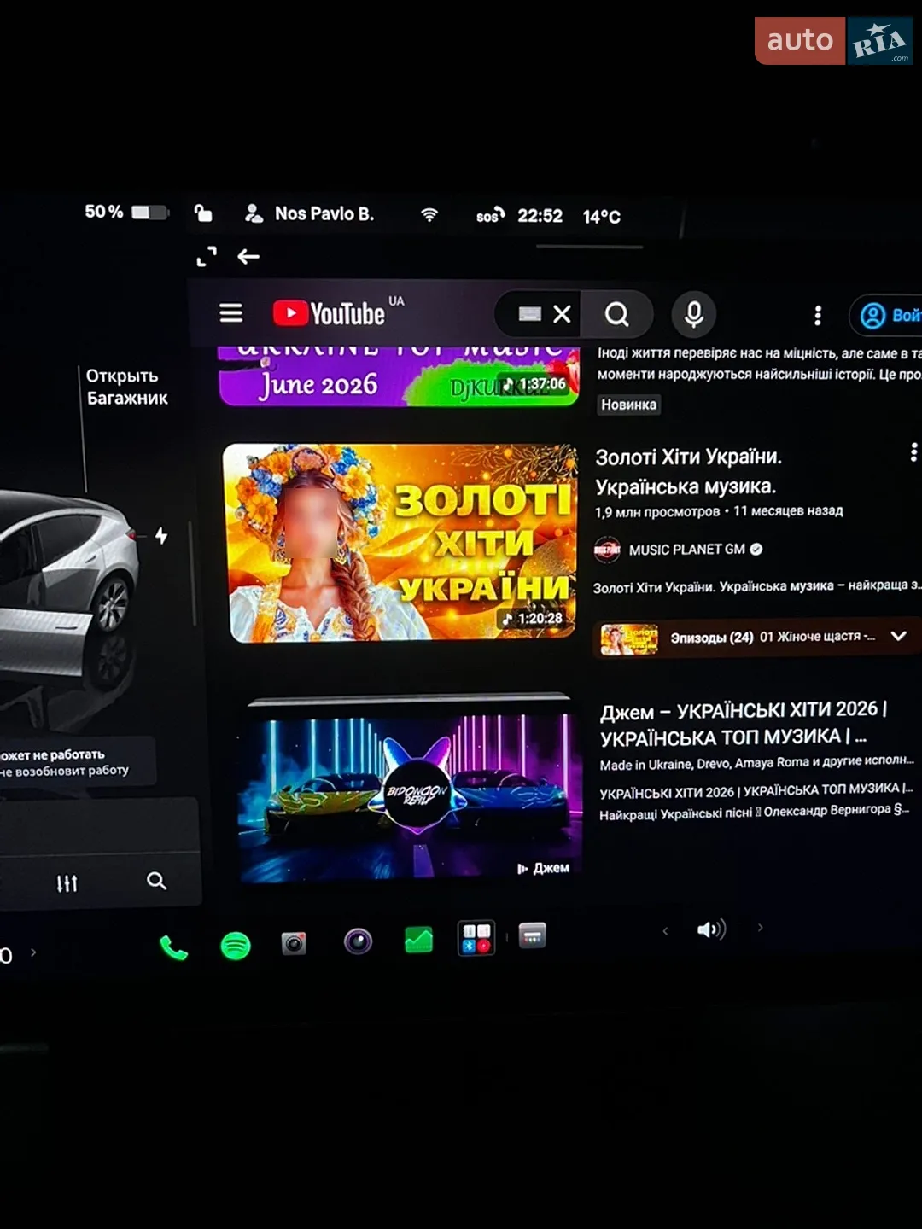Open YouTube settings three-dot menu
The image size is (922, 1229).
tap(817, 316)
